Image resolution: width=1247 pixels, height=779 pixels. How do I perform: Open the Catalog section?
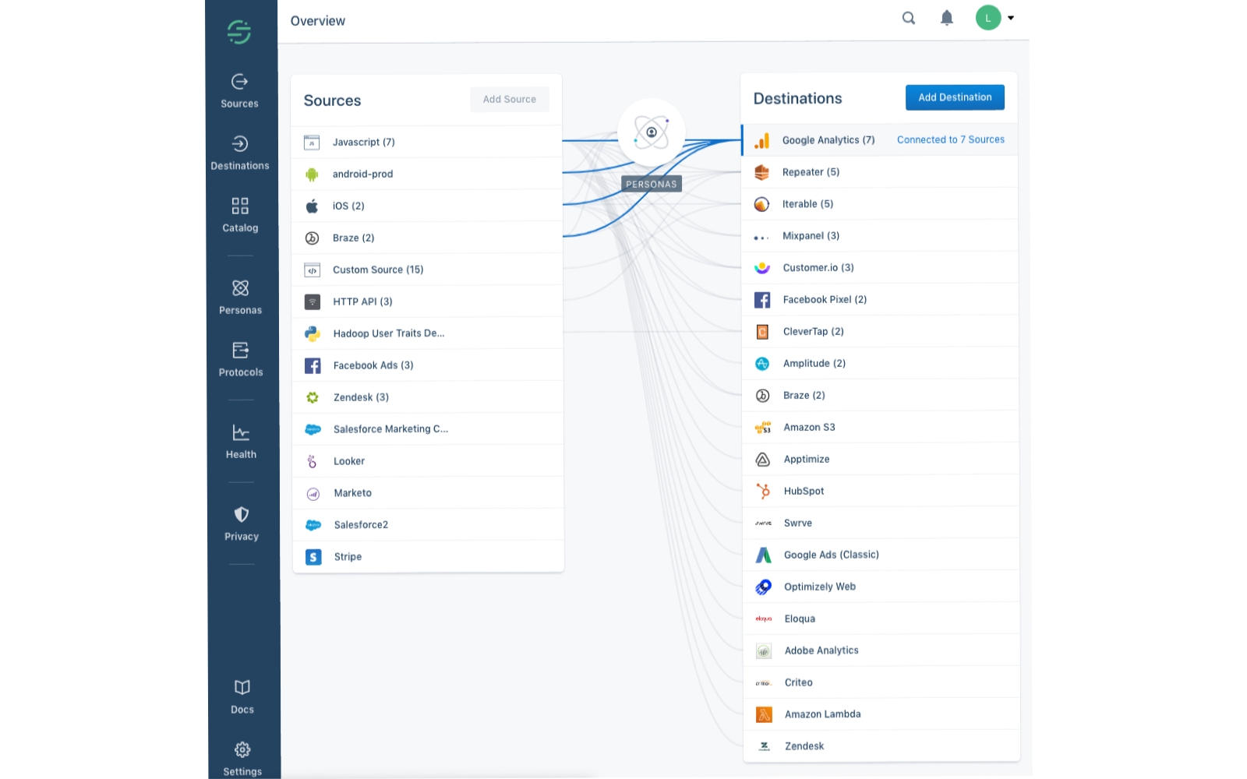click(x=239, y=214)
